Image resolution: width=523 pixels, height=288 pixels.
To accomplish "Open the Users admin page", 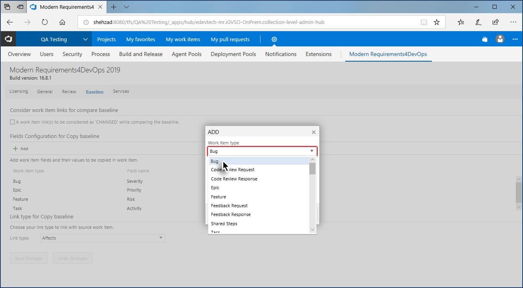I will click(47, 54).
